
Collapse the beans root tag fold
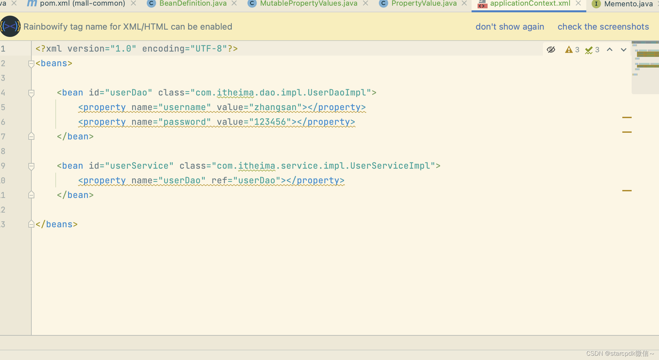(x=31, y=63)
